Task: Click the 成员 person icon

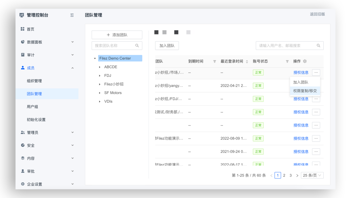Action: tap(23, 68)
